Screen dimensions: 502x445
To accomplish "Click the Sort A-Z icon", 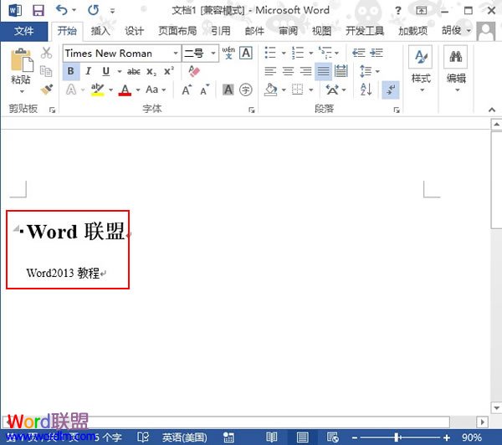I will tap(366, 90).
